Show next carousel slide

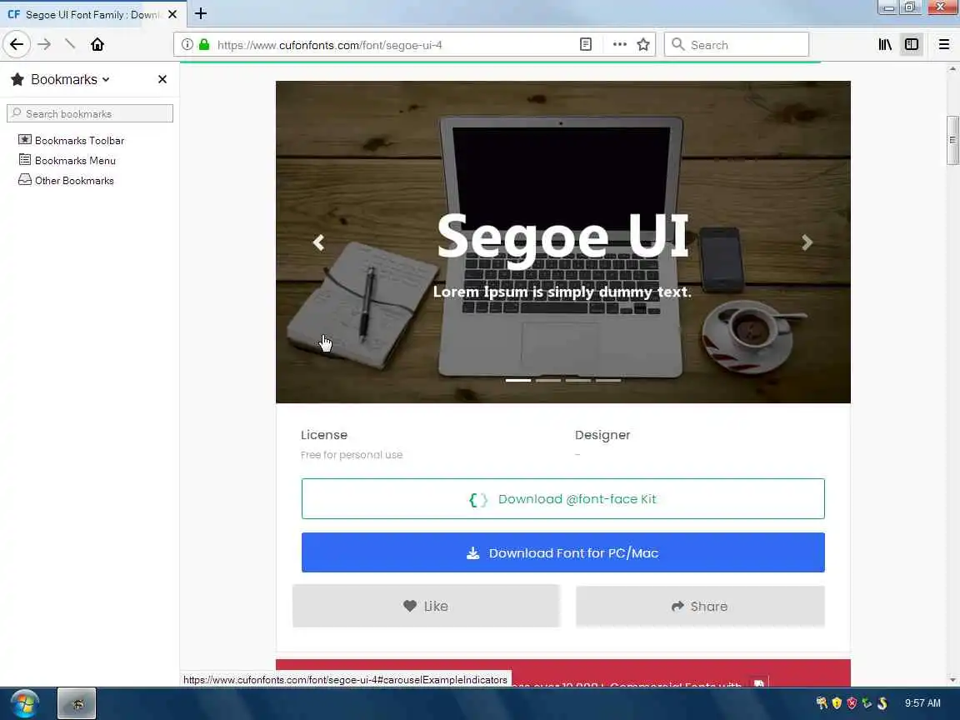[x=807, y=242]
